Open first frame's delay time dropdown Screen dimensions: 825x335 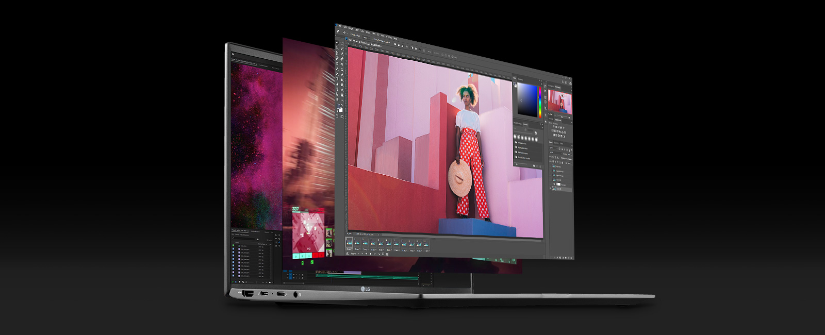[x=350, y=249]
